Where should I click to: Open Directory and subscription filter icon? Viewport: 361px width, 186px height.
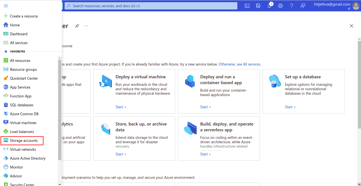point(258,6)
